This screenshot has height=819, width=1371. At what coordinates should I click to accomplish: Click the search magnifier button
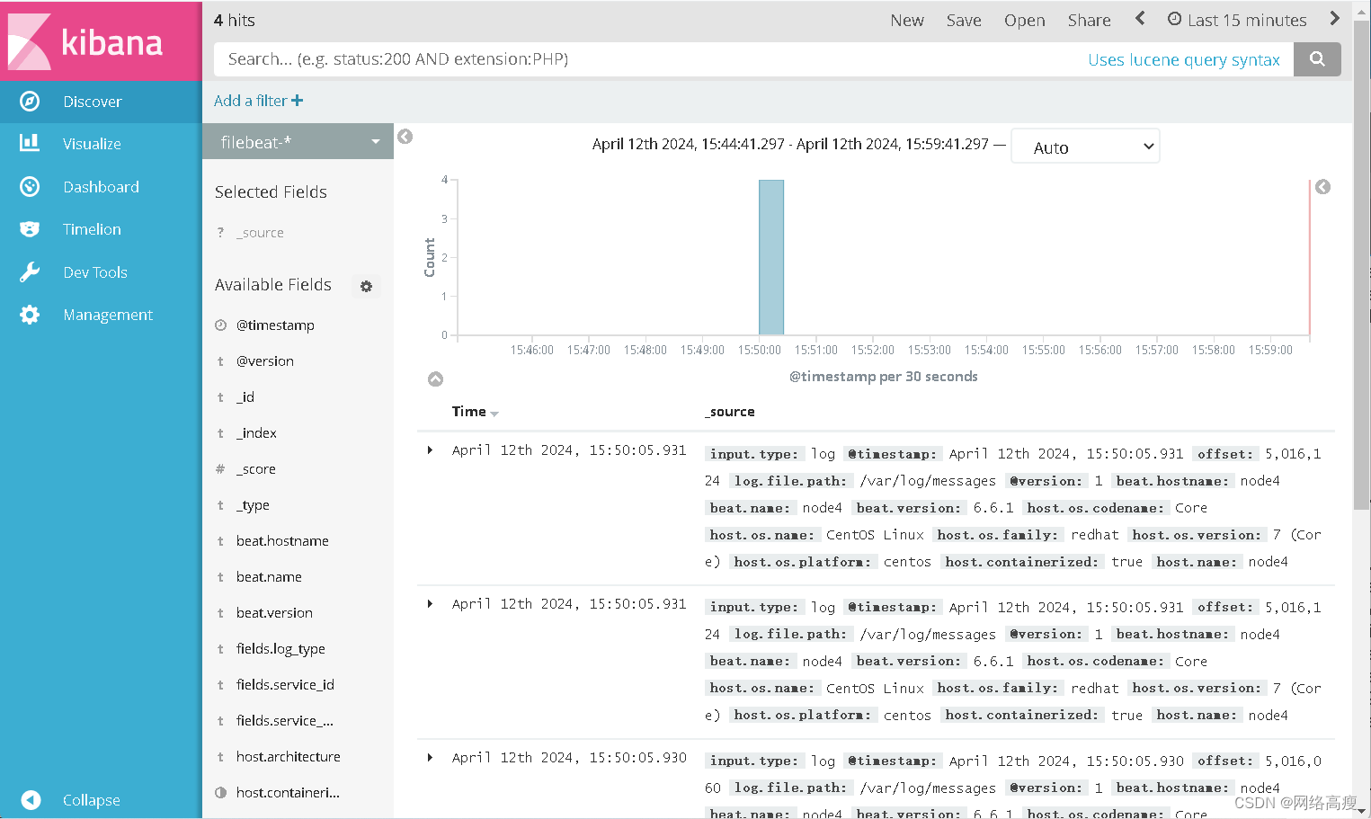tap(1317, 59)
